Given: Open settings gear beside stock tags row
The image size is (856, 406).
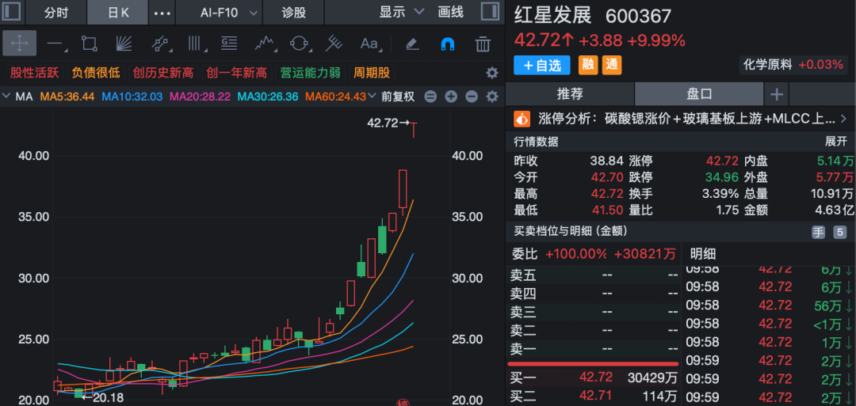Looking at the screenshot, I should click(x=492, y=73).
